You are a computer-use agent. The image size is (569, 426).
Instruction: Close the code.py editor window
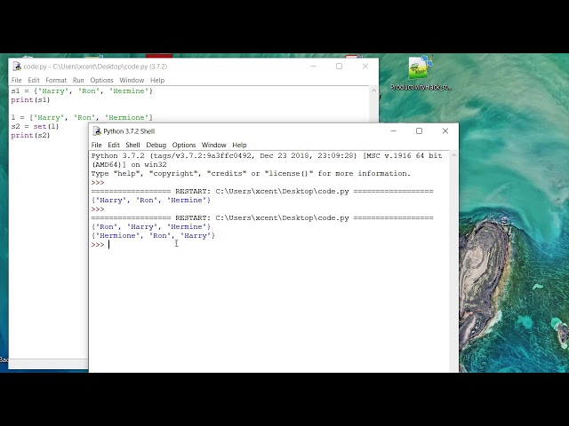[x=365, y=67]
